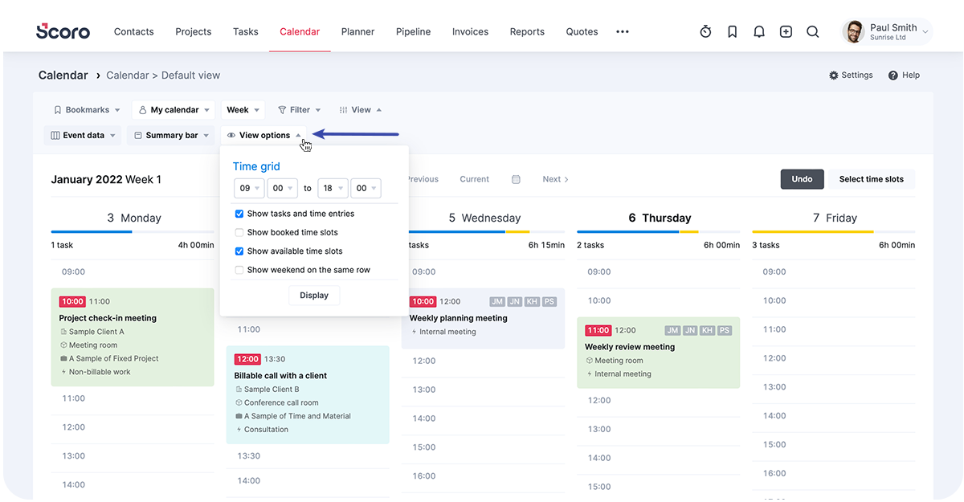Collapse the View dropdown
The width and height of the screenshot is (964, 502).
coord(361,110)
